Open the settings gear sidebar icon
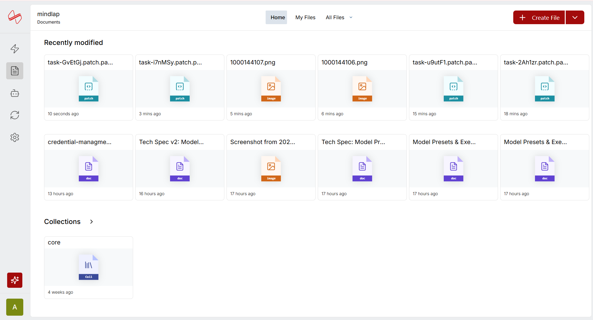The height and width of the screenshot is (320, 593). point(15,138)
